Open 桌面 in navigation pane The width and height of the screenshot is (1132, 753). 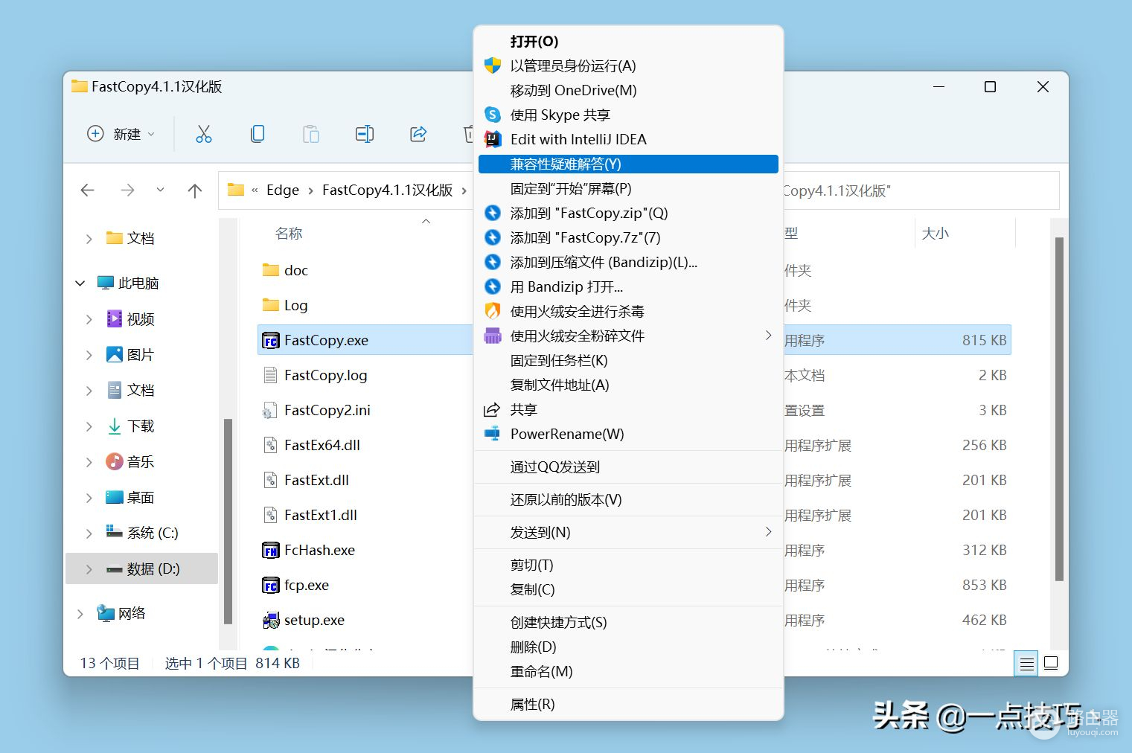click(141, 498)
